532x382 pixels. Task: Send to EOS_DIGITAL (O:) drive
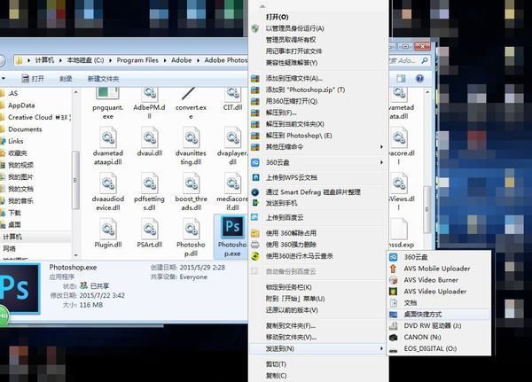(x=439, y=348)
